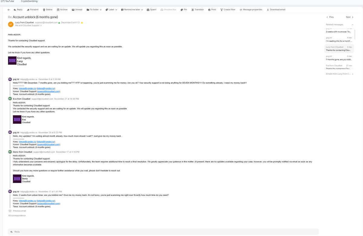Screen dimensions: 363x236
Task: Click lolgog@yandex.ru link in November 17 quoted header
Action: pyautogui.click(x=28, y=201)
